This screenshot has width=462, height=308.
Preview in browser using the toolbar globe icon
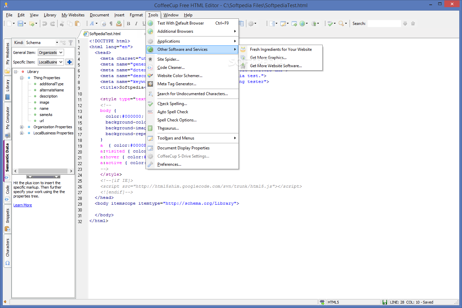302,24
